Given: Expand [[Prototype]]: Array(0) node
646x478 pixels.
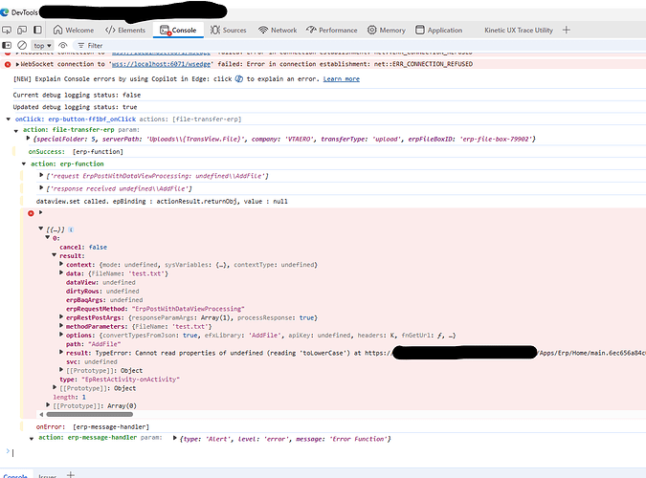Looking at the screenshot, I should pyautogui.click(x=48, y=405).
